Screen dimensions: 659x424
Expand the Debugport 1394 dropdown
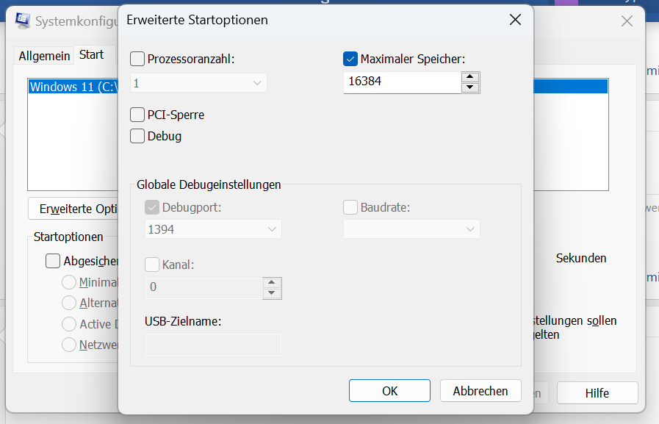click(213, 229)
